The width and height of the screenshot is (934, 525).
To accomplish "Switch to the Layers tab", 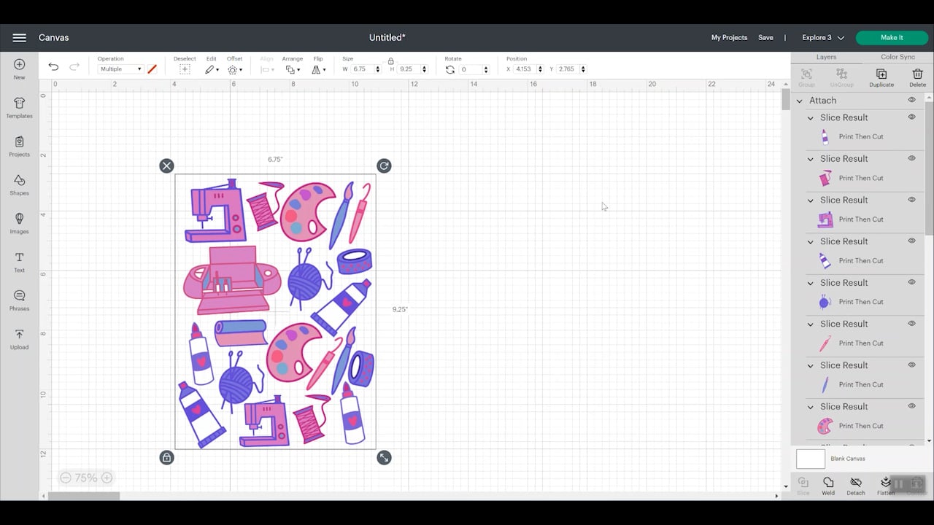I will [x=826, y=57].
